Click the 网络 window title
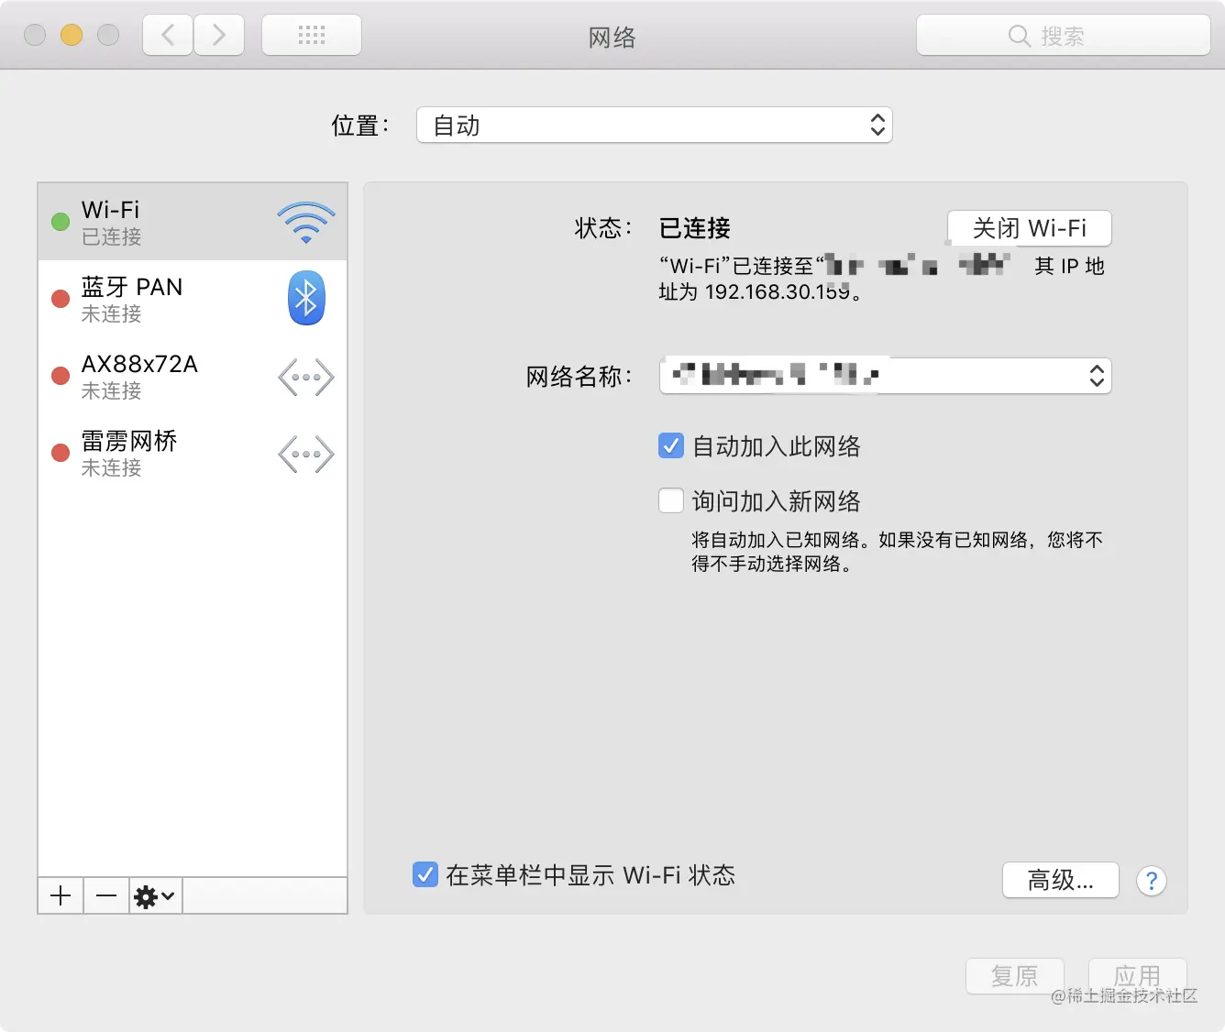This screenshot has height=1032, width=1225. point(612,38)
